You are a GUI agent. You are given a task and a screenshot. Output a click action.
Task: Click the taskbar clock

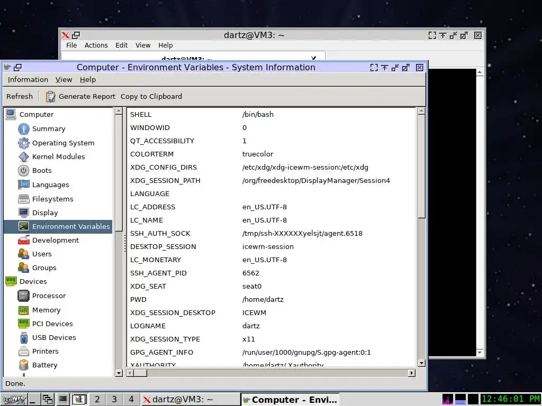tap(511, 400)
